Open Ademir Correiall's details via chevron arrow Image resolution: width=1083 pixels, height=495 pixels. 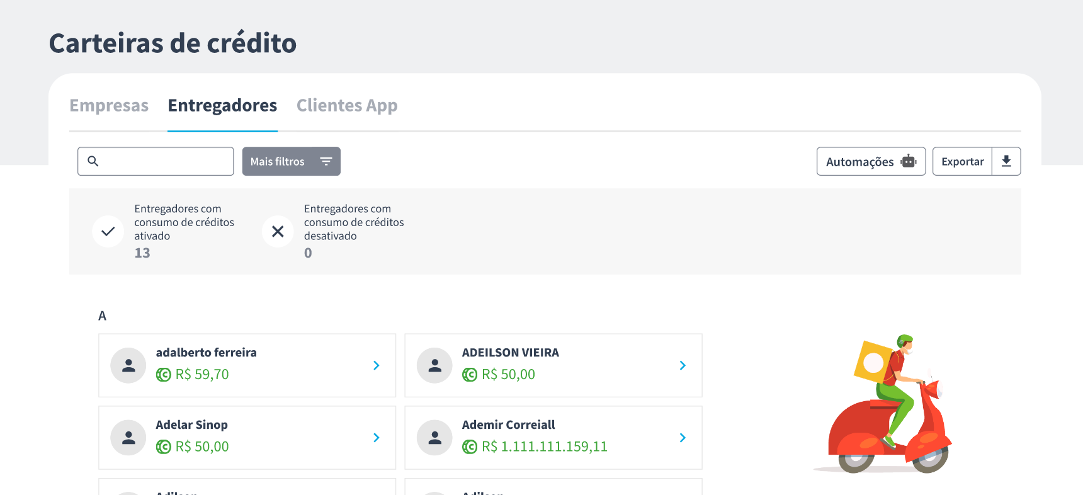[x=683, y=438]
